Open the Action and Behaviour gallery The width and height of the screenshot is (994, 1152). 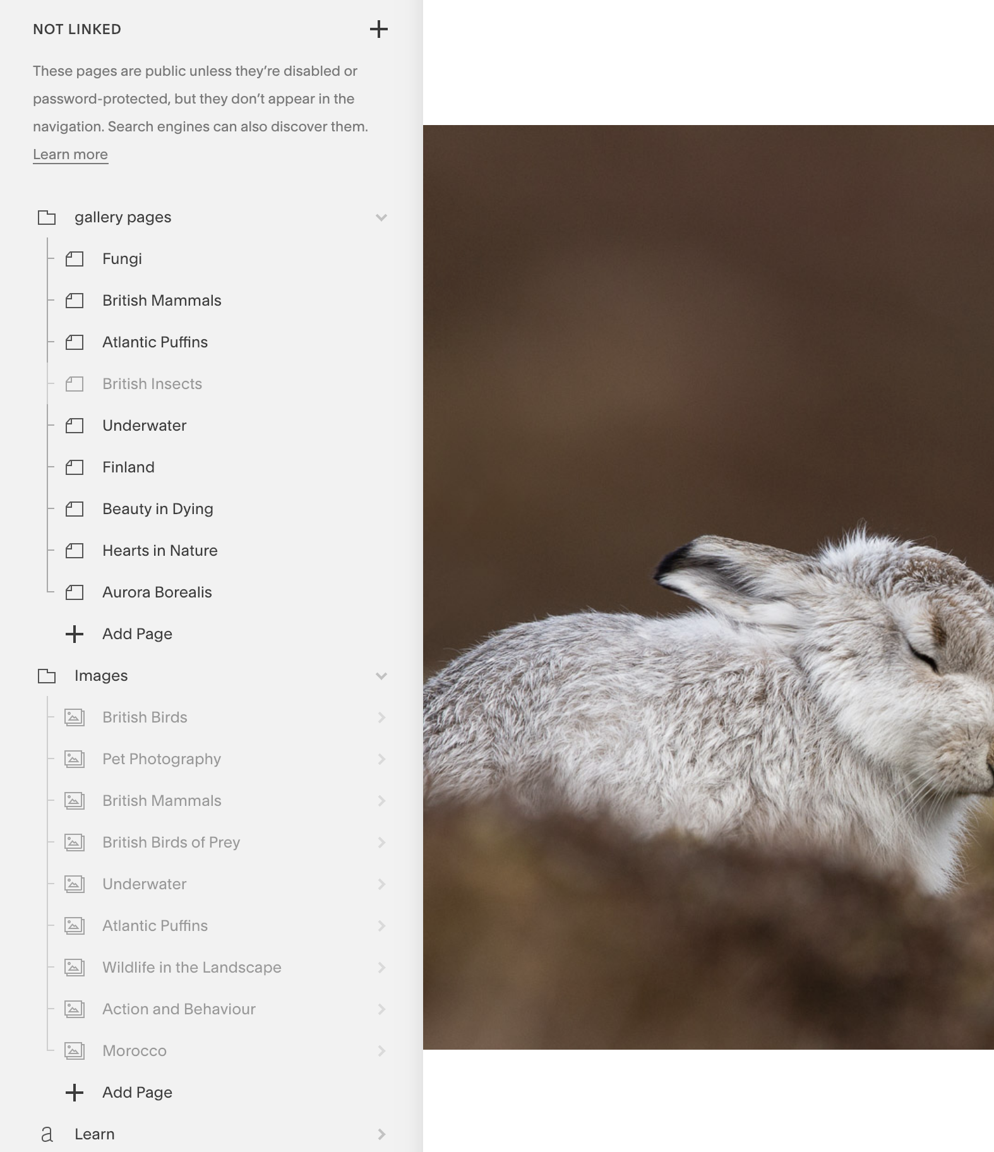point(179,1009)
